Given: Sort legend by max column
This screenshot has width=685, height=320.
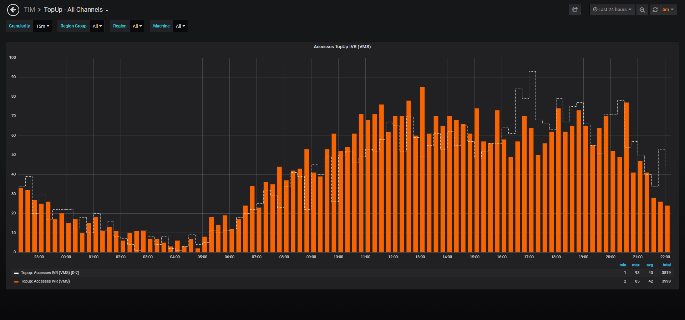Looking at the screenshot, I should [636, 265].
